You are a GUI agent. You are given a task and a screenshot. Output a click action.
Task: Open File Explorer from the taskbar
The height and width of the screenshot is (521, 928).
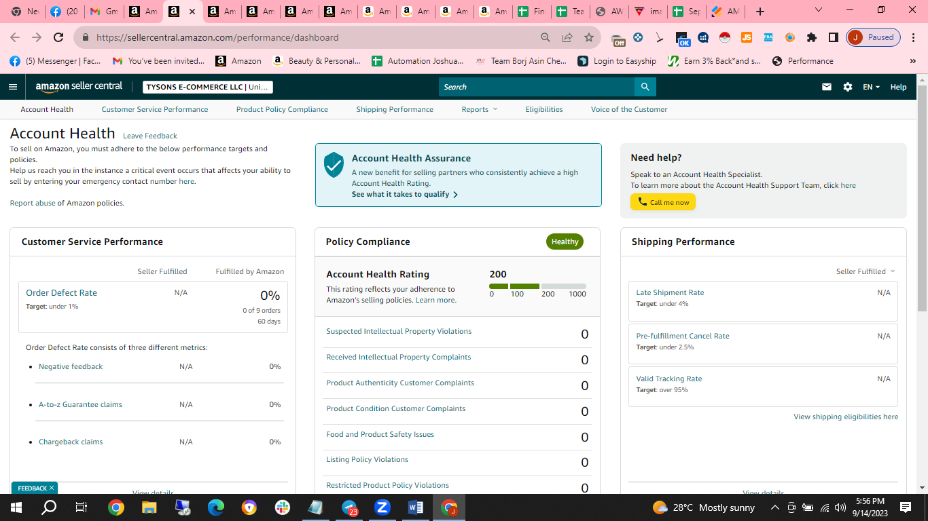149,507
